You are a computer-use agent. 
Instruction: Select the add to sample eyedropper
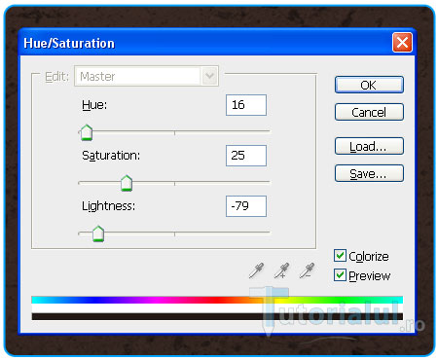point(281,270)
